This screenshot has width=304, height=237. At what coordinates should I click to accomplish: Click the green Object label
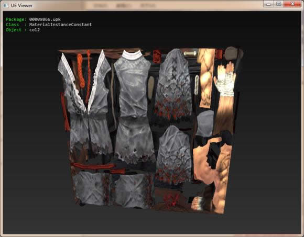coord(14,30)
